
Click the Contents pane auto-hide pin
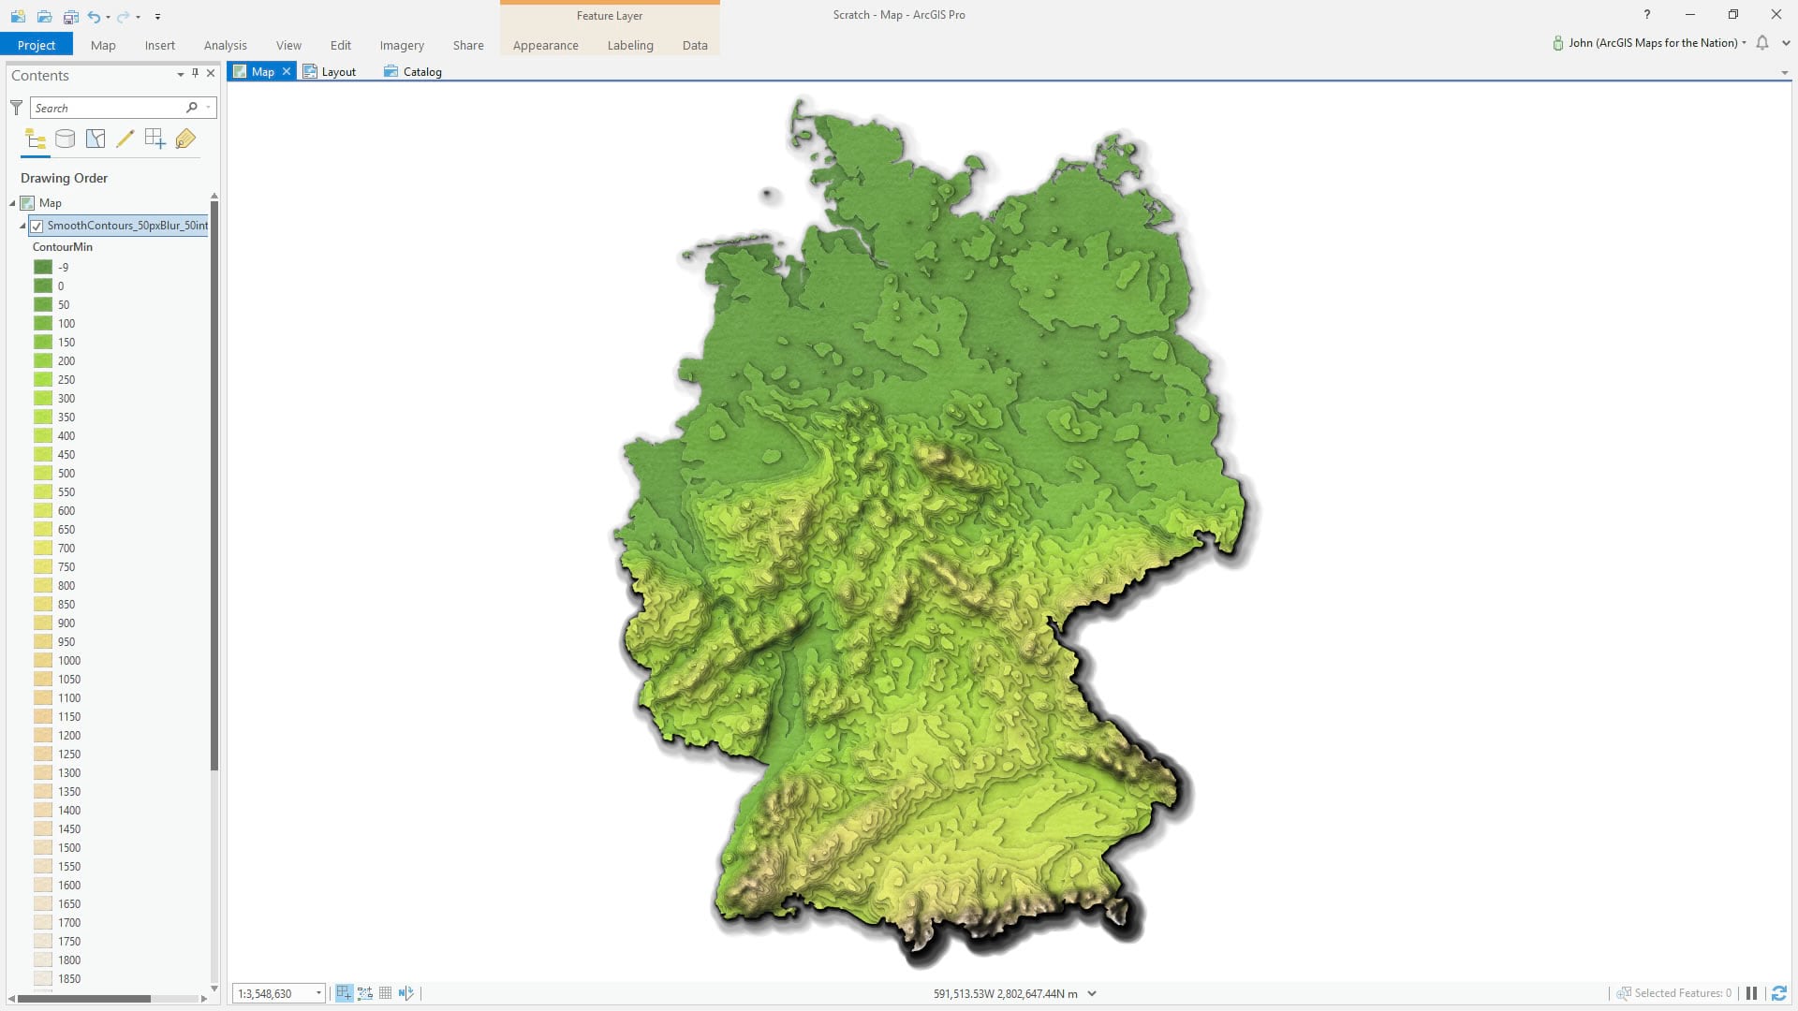click(x=196, y=73)
